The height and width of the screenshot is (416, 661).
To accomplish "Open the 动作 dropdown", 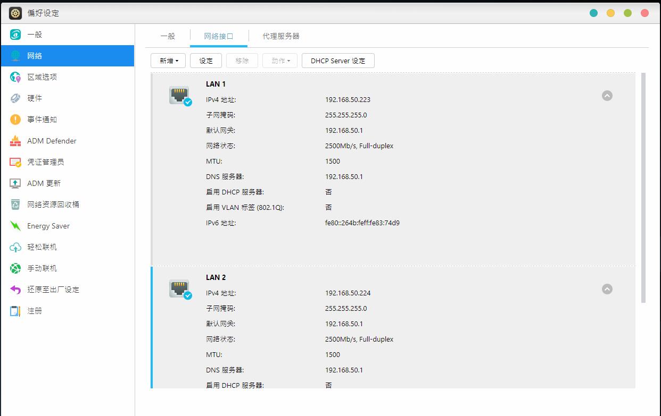I will (279, 61).
